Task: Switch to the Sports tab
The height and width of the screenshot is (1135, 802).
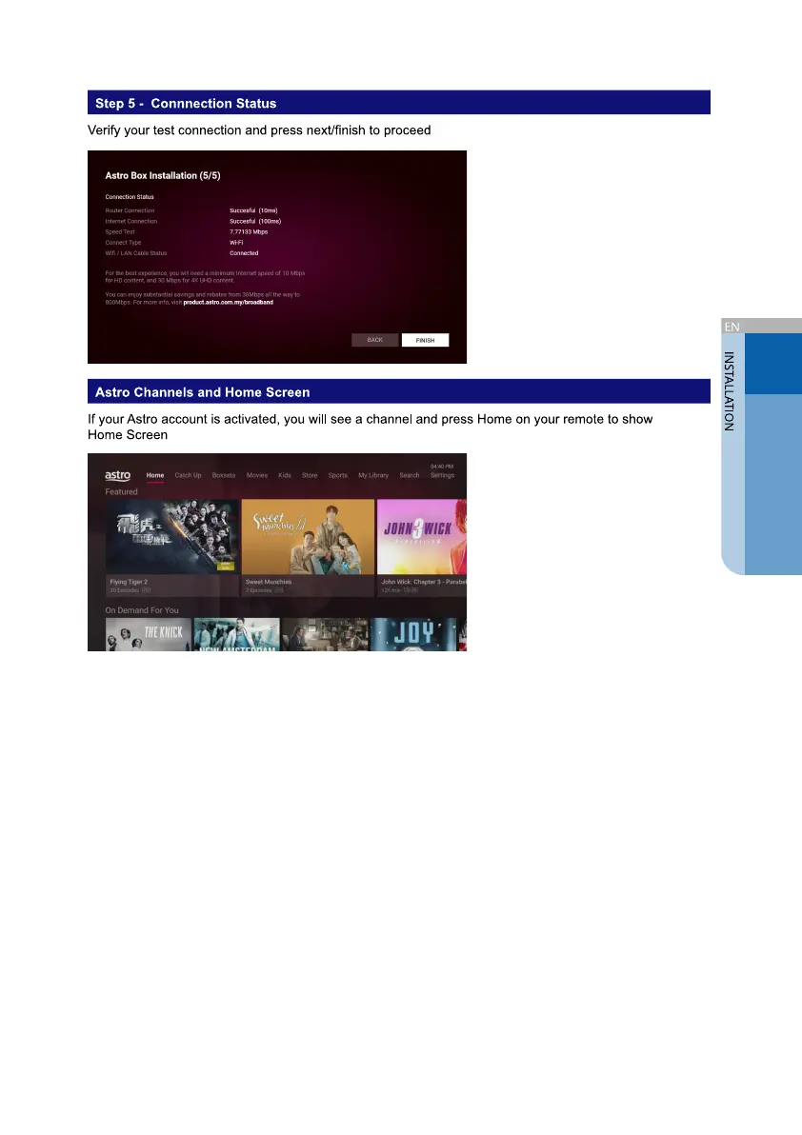Action: pos(338,475)
